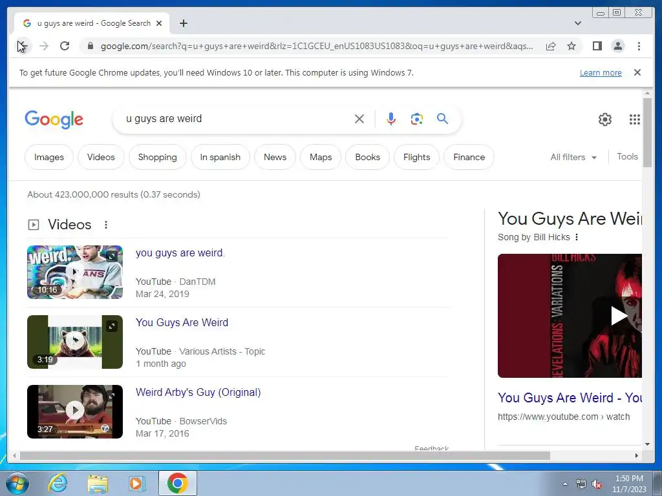The height and width of the screenshot is (496, 662).
Task: Bookmark this tab with the star icon
Action: pyautogui.click(x=571, y=46)
